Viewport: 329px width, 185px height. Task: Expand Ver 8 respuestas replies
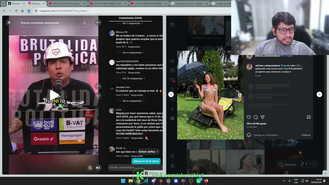(x=133, y=101)
